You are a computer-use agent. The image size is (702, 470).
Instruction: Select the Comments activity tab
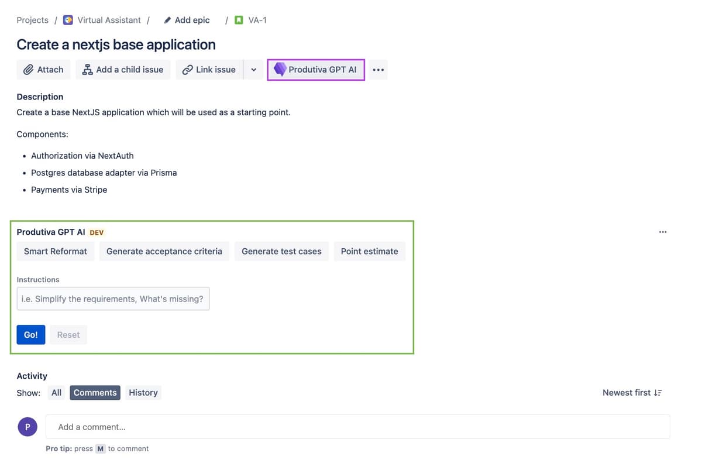[x=95, y=393]
